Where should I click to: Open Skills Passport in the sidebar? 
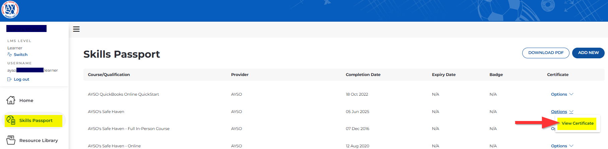click(36, 121)
